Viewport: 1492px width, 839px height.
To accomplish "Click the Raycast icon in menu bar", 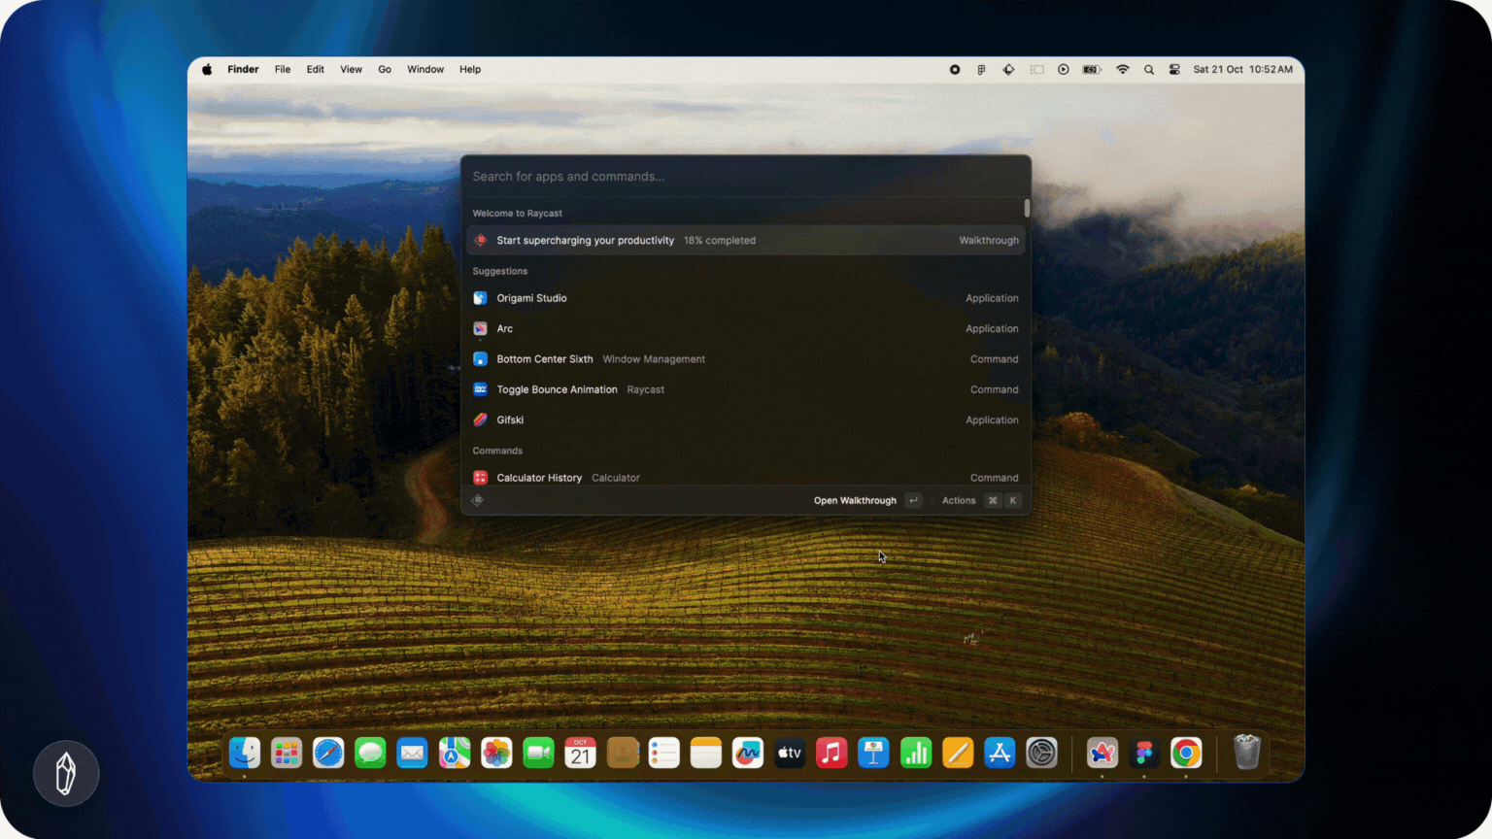I will click(1008, 70).
